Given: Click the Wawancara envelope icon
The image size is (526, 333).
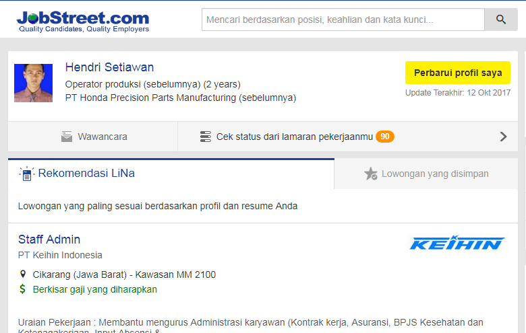Looking at the screenshot, I should (67, 137).
